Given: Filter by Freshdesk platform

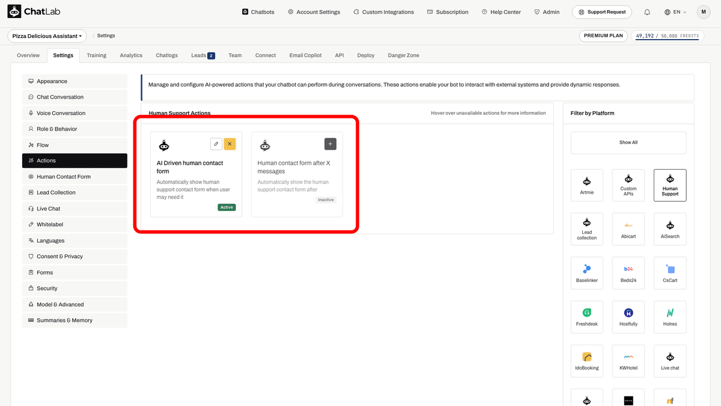Looking at the screenshot, I should [587, 317].
